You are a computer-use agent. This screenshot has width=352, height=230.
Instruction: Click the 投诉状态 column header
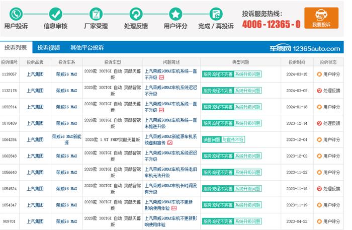point(328,62)
